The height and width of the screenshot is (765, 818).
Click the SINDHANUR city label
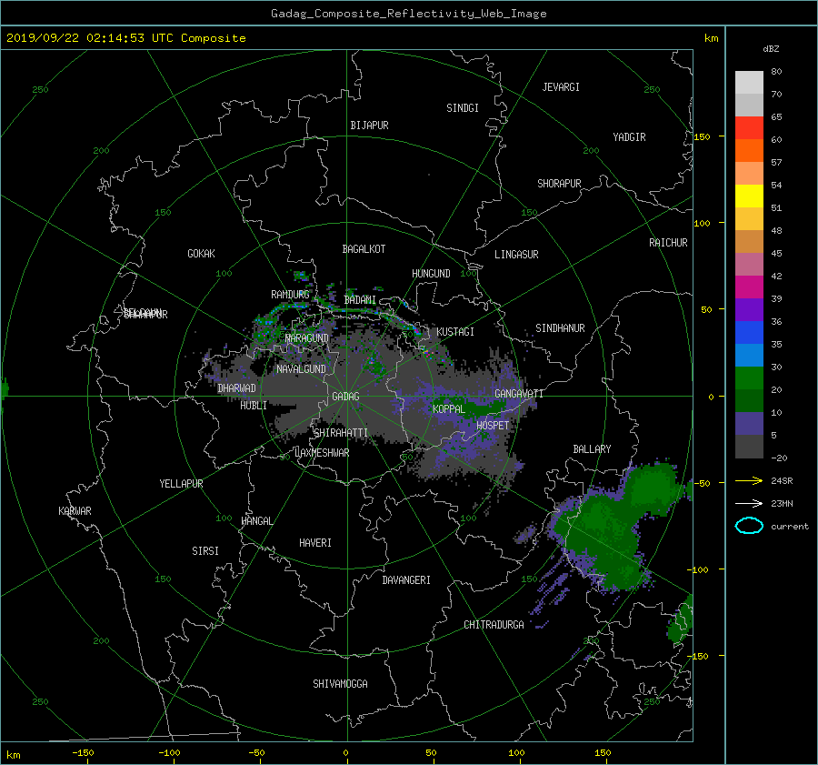(x=560, y=328)
